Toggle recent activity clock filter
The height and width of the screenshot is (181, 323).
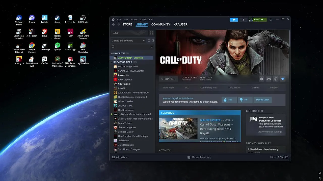click(x=149, y=40)
